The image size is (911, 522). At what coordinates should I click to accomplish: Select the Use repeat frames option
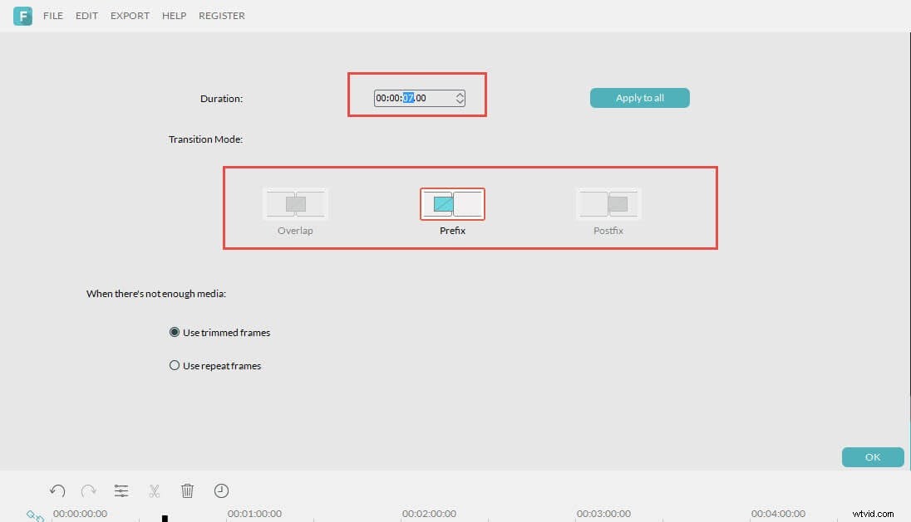pyautogui.click(x=175, y=365)
